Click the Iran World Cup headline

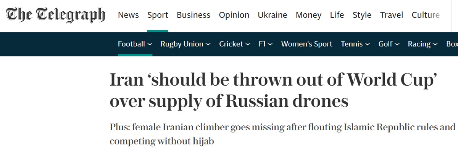tap(273, 90)
